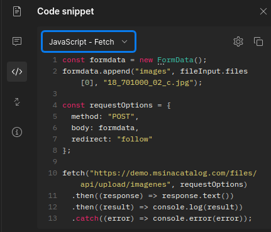
Task: Click the FormData class name in line 1
Action: [x=175, y=60]
